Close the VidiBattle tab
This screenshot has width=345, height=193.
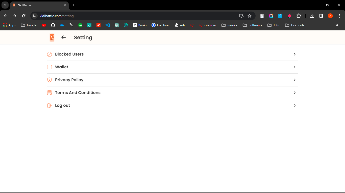pos(65,5)
